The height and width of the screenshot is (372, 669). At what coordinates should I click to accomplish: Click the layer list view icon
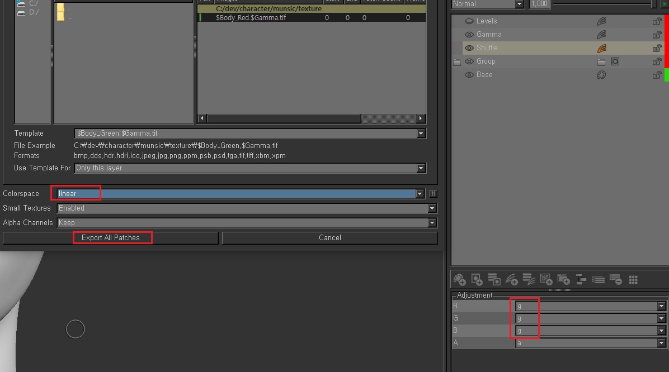point(598,279)
